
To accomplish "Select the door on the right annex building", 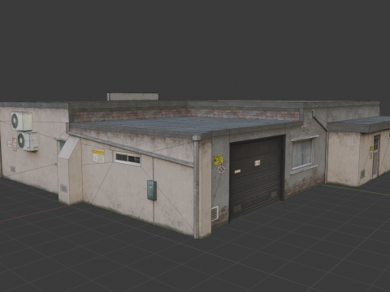I will [376, 157].
